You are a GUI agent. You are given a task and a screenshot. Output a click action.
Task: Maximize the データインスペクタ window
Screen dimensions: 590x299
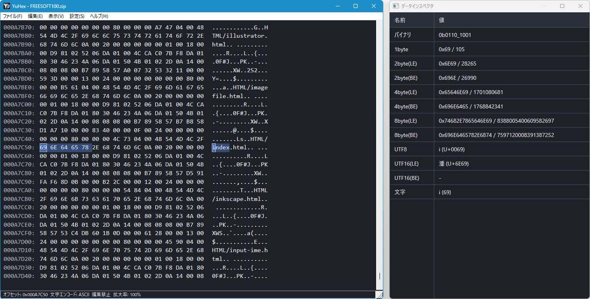[562, 6]
